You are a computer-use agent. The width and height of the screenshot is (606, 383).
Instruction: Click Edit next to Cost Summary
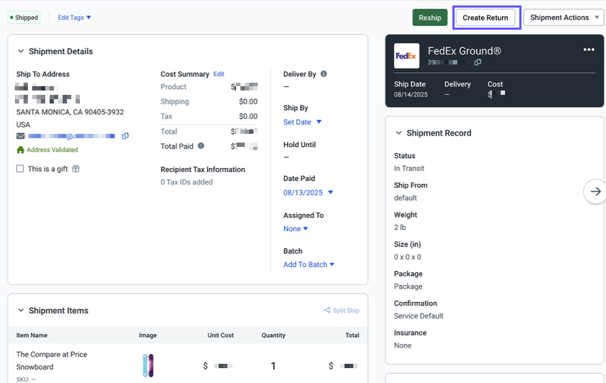click(x=219, y=74)
